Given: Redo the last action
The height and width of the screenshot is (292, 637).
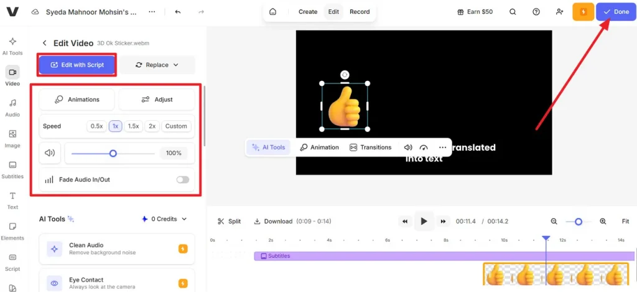Looking at the screenshot, I should point(201,12).
